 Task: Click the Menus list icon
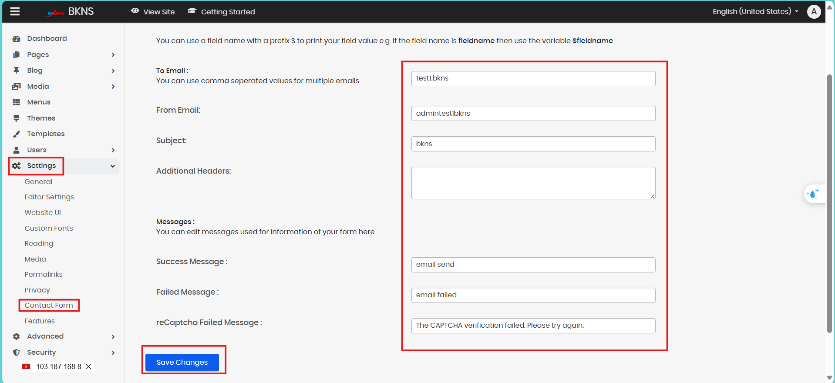click(17, 102)
